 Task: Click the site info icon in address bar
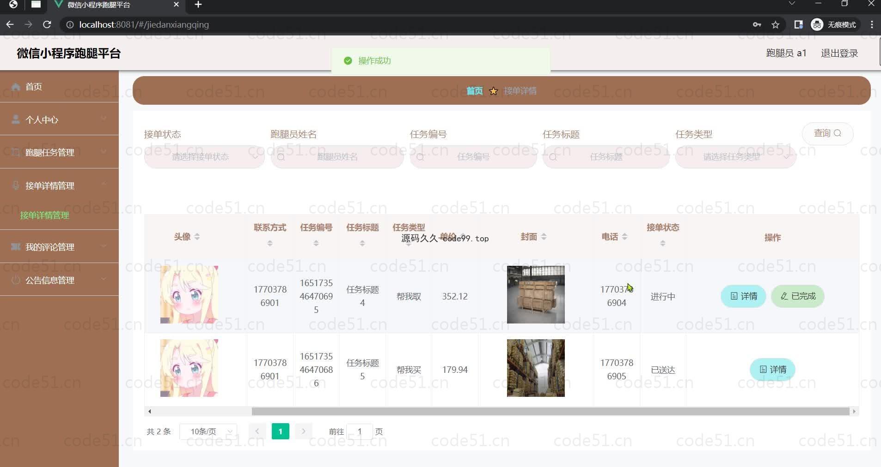(70, 25)
